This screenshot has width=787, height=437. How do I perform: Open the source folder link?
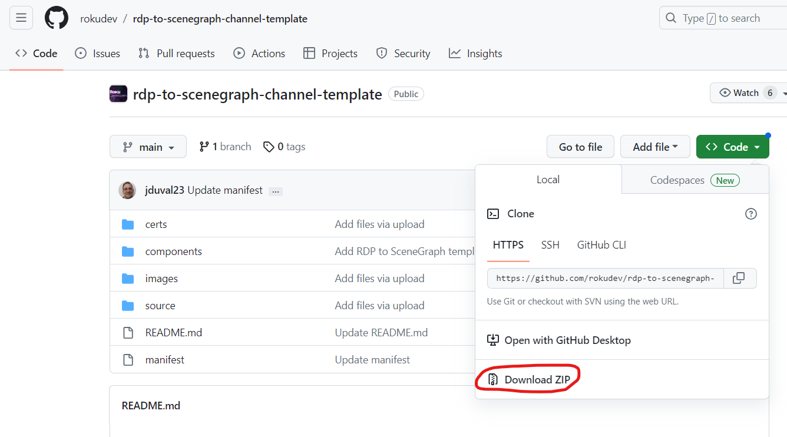pyautogui.click(x=160, y=305)
